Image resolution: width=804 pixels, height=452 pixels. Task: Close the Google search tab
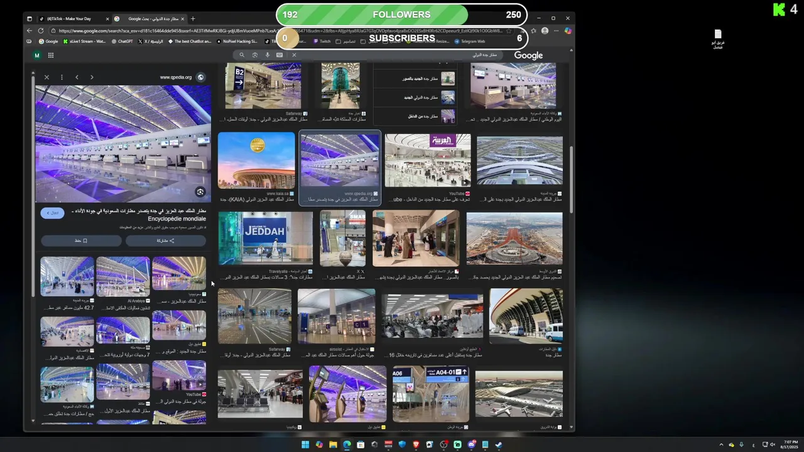tap(183, 19)
